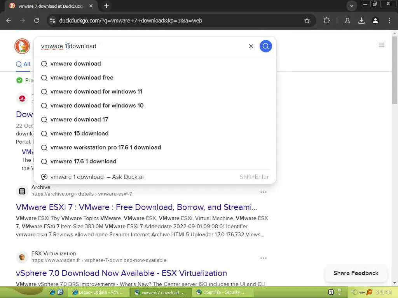The height and width of the screenshot is (298, 398).
Task: Open the archive.org vmware-esxi-7 URL
Action: 82,194
